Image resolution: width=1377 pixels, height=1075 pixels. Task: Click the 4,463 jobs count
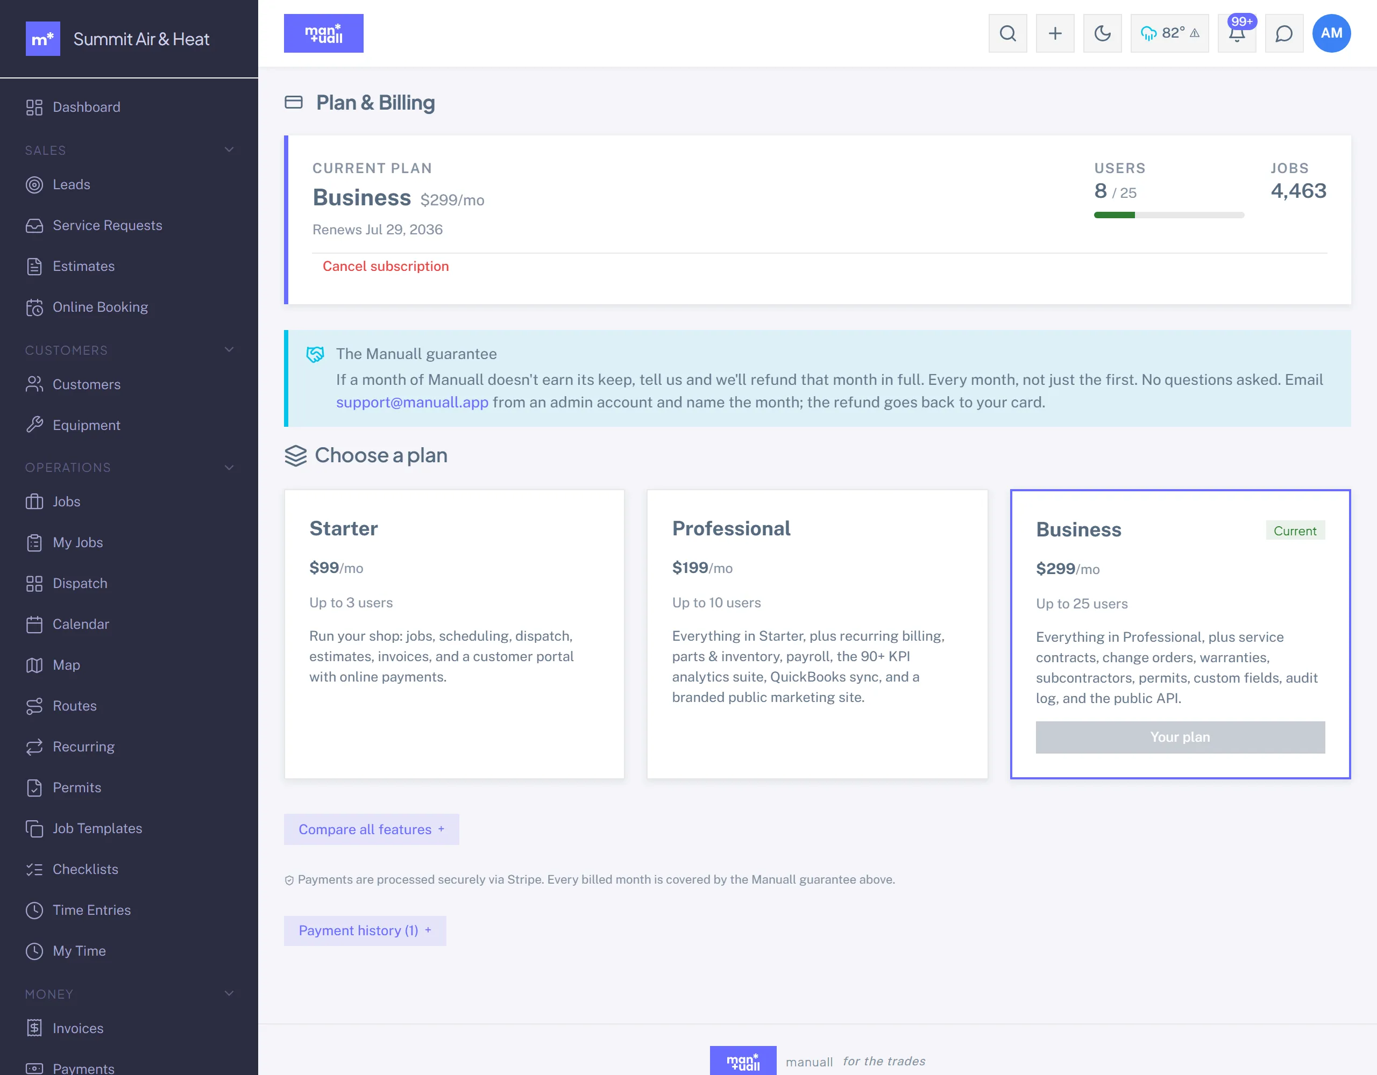1299,191
